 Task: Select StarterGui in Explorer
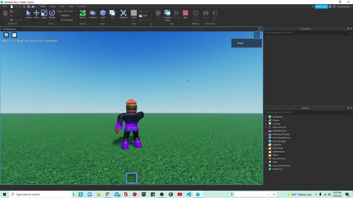click(x=277, y=145)
